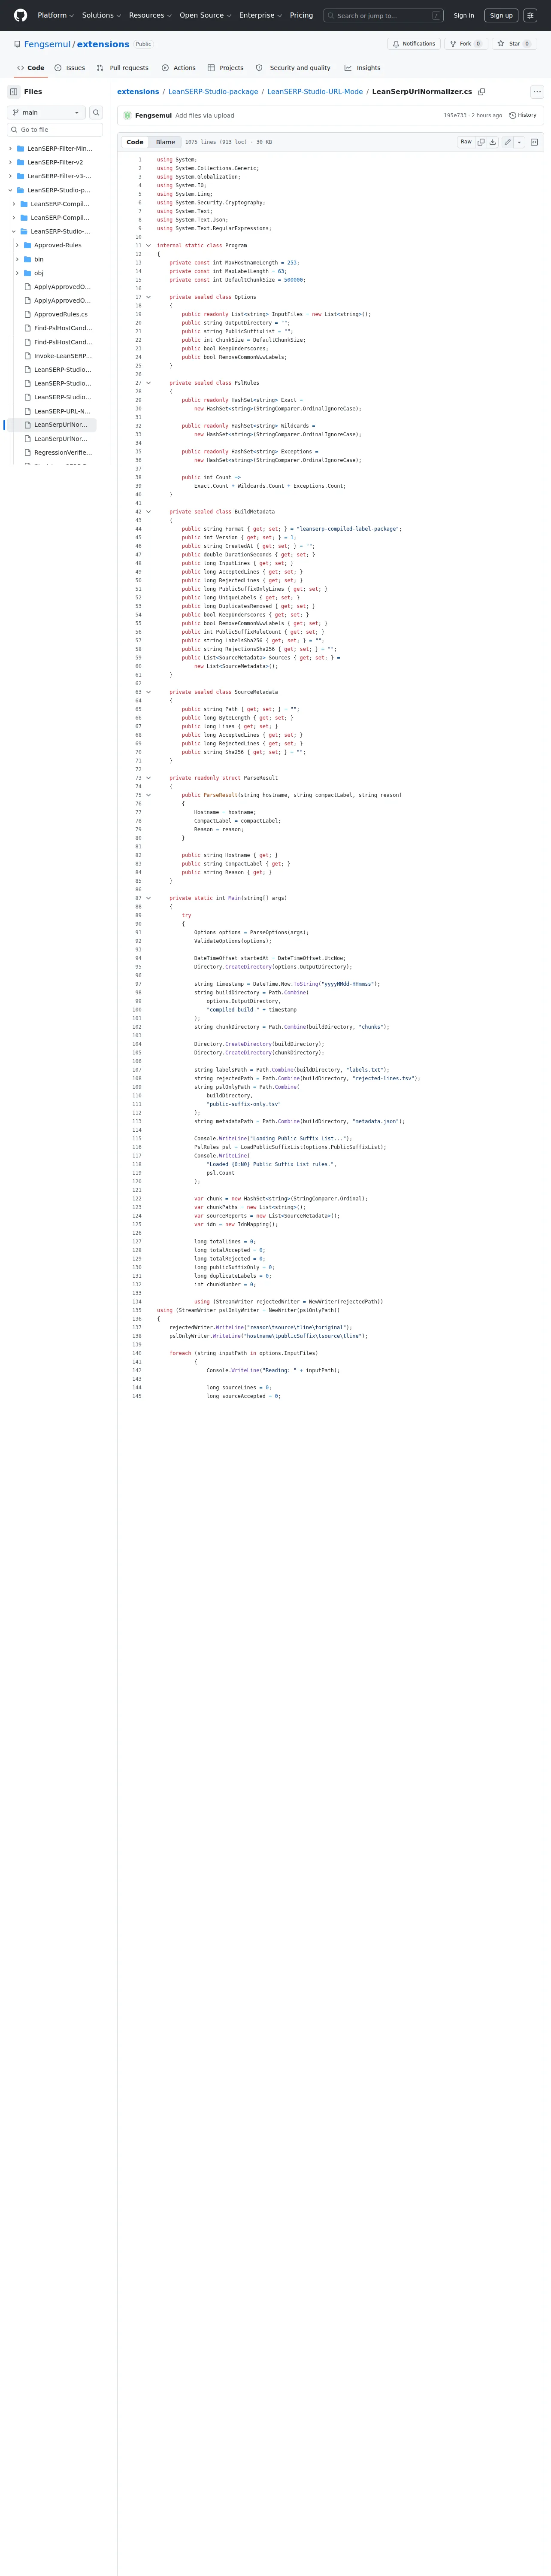Click the star icon for this repo
Image resolution: width=551 pixels, height=2576 pixels.
click(501, 44)
